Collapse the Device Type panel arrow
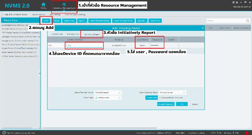The height and width of the screenshot is (135, 252). point(40,73)
